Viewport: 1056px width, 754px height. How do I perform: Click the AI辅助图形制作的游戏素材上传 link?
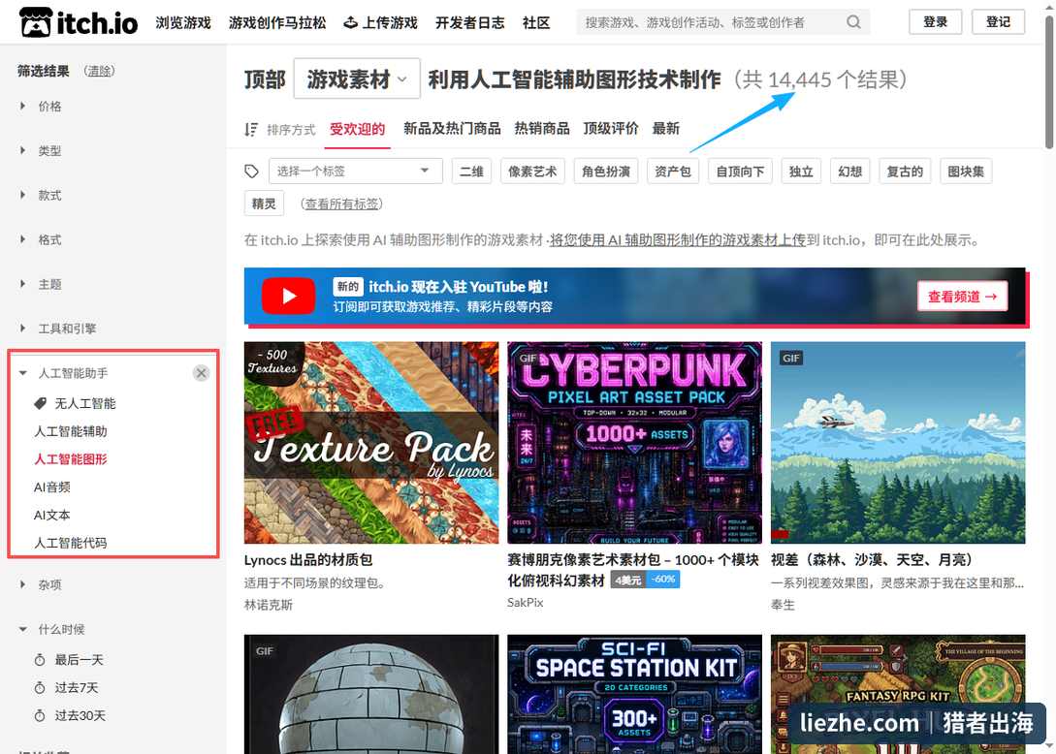point(678,239)
